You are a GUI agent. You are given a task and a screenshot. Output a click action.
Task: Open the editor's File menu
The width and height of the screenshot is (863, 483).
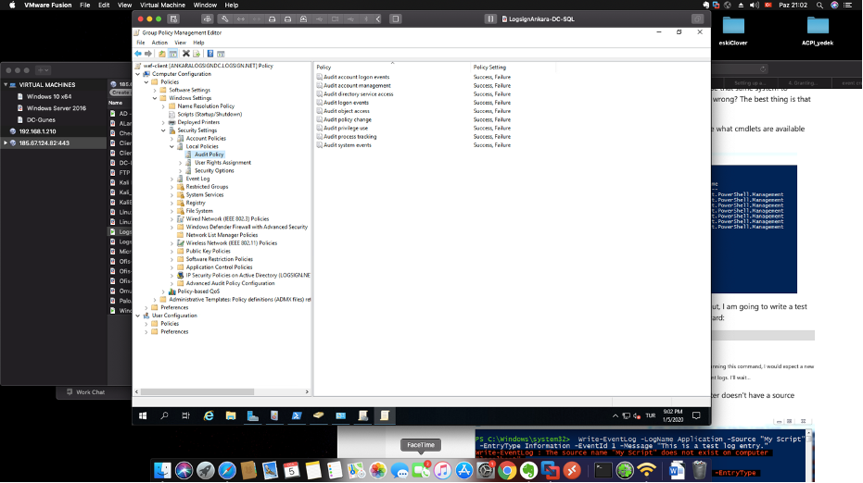click(x=140, y=43)
